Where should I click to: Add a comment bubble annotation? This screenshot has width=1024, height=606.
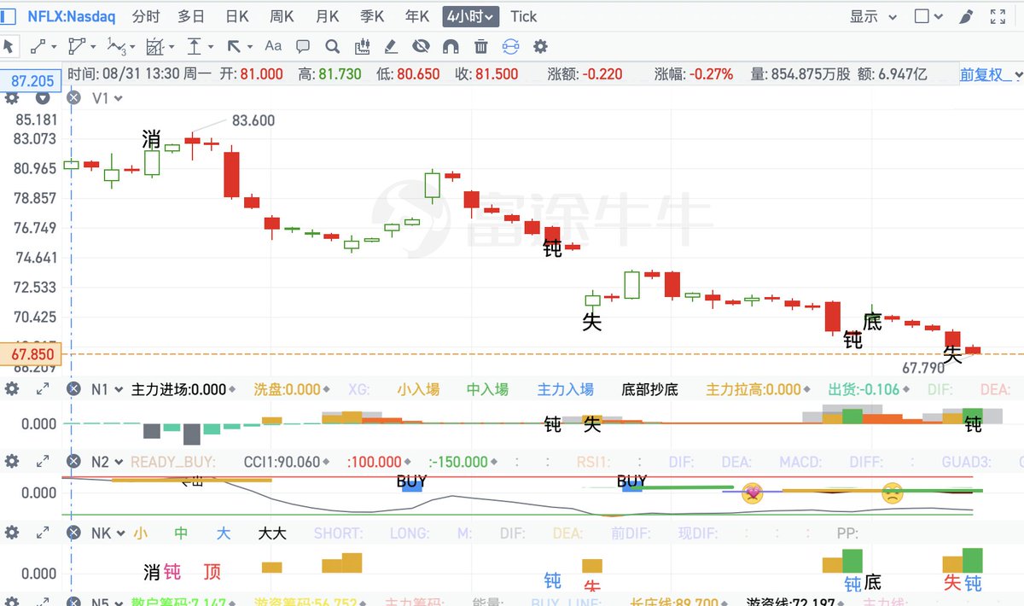pyautogui.click(x=303, y=46)
